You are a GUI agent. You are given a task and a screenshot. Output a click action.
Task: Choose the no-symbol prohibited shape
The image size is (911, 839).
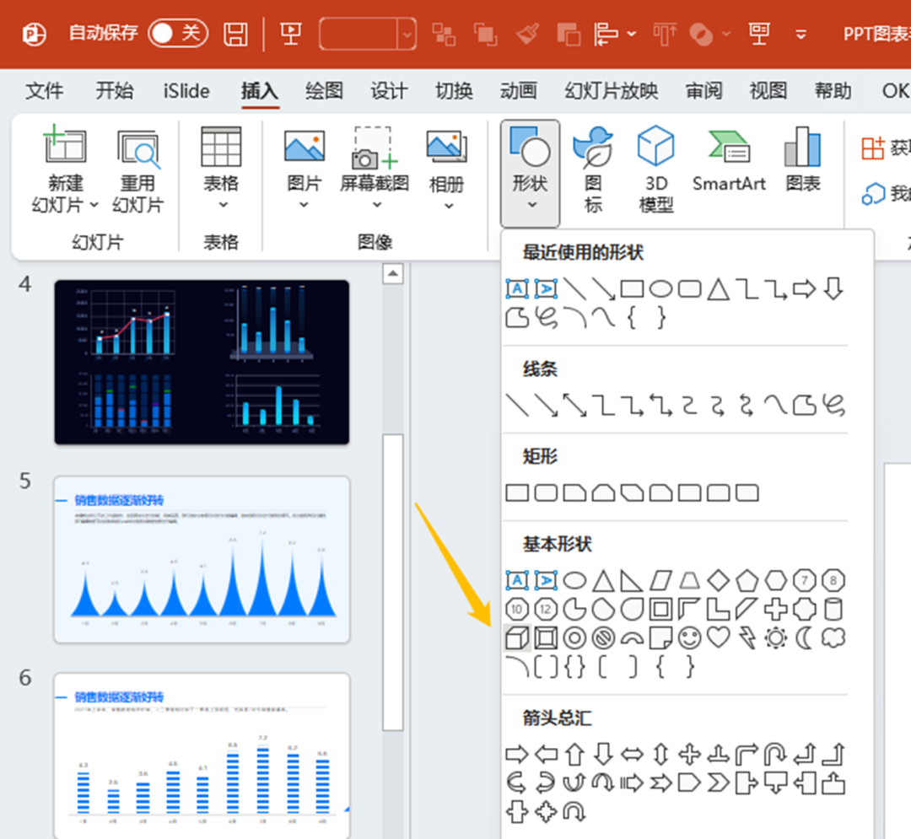[604, 638]
